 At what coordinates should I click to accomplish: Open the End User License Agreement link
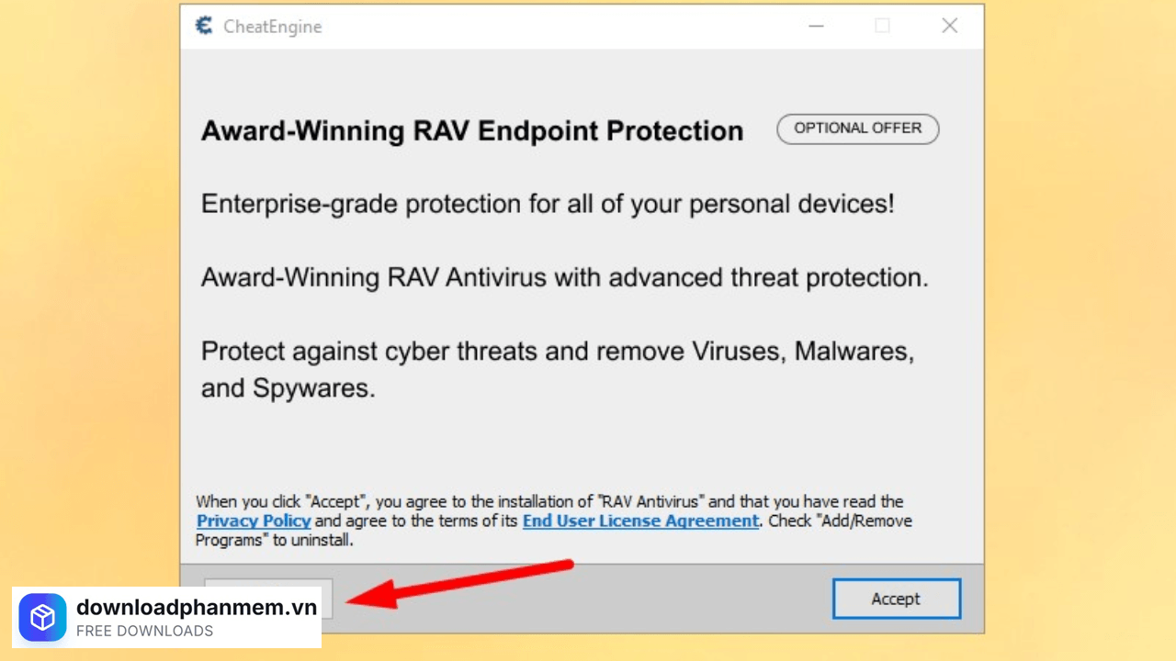[x=640, y=521]
